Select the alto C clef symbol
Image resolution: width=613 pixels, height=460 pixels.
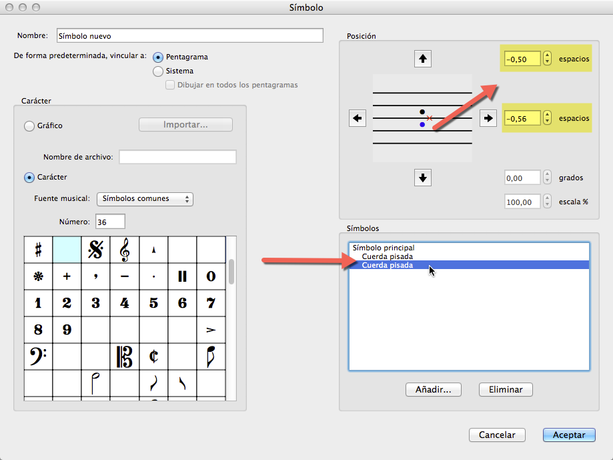[x=125, y=357]
